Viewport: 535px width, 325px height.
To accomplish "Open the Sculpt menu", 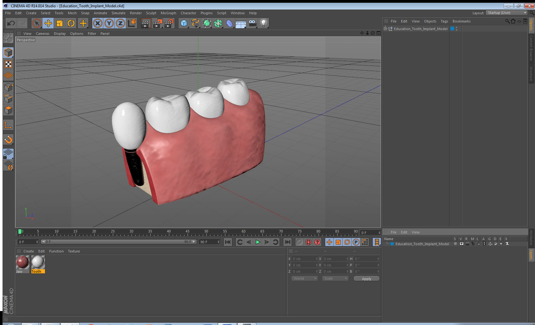I will coord(151,13).
